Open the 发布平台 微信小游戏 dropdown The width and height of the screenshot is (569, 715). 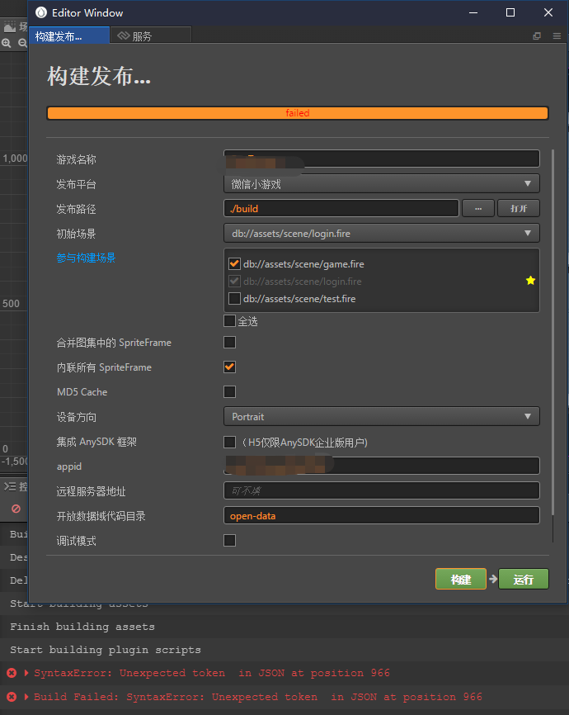pos(382,184)
